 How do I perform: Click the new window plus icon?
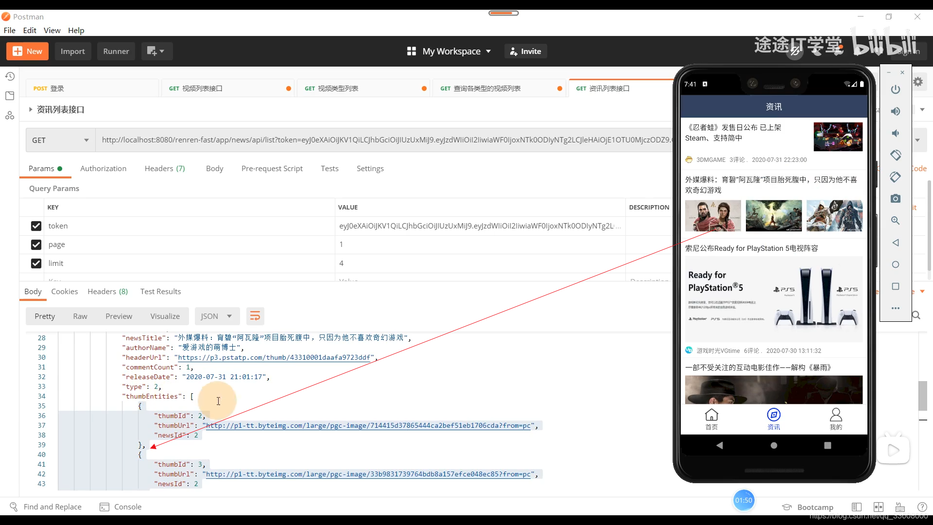(152, 51)
